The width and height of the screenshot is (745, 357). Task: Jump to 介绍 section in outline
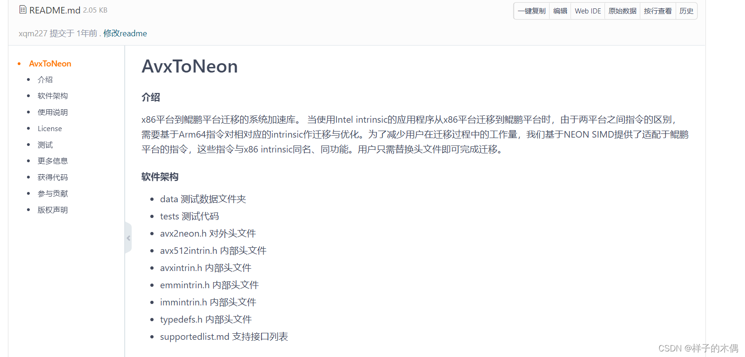click(x=45, y=80)
